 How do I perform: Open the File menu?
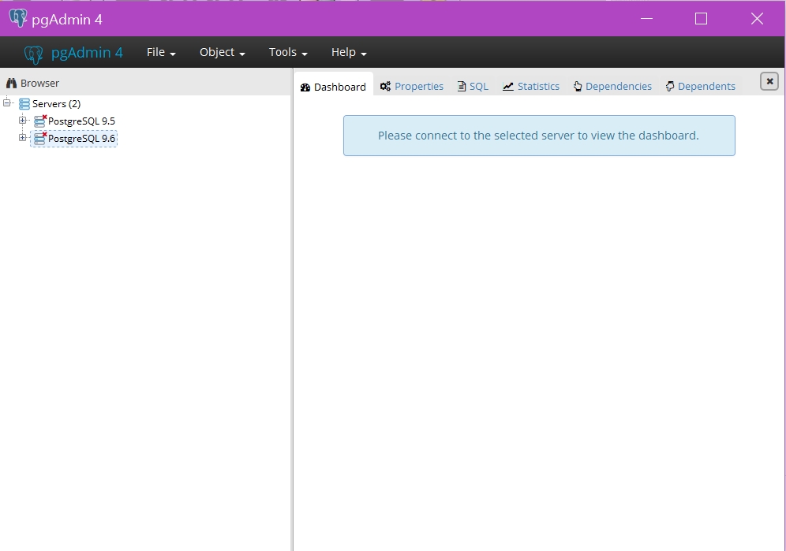[x=161, y=52]
